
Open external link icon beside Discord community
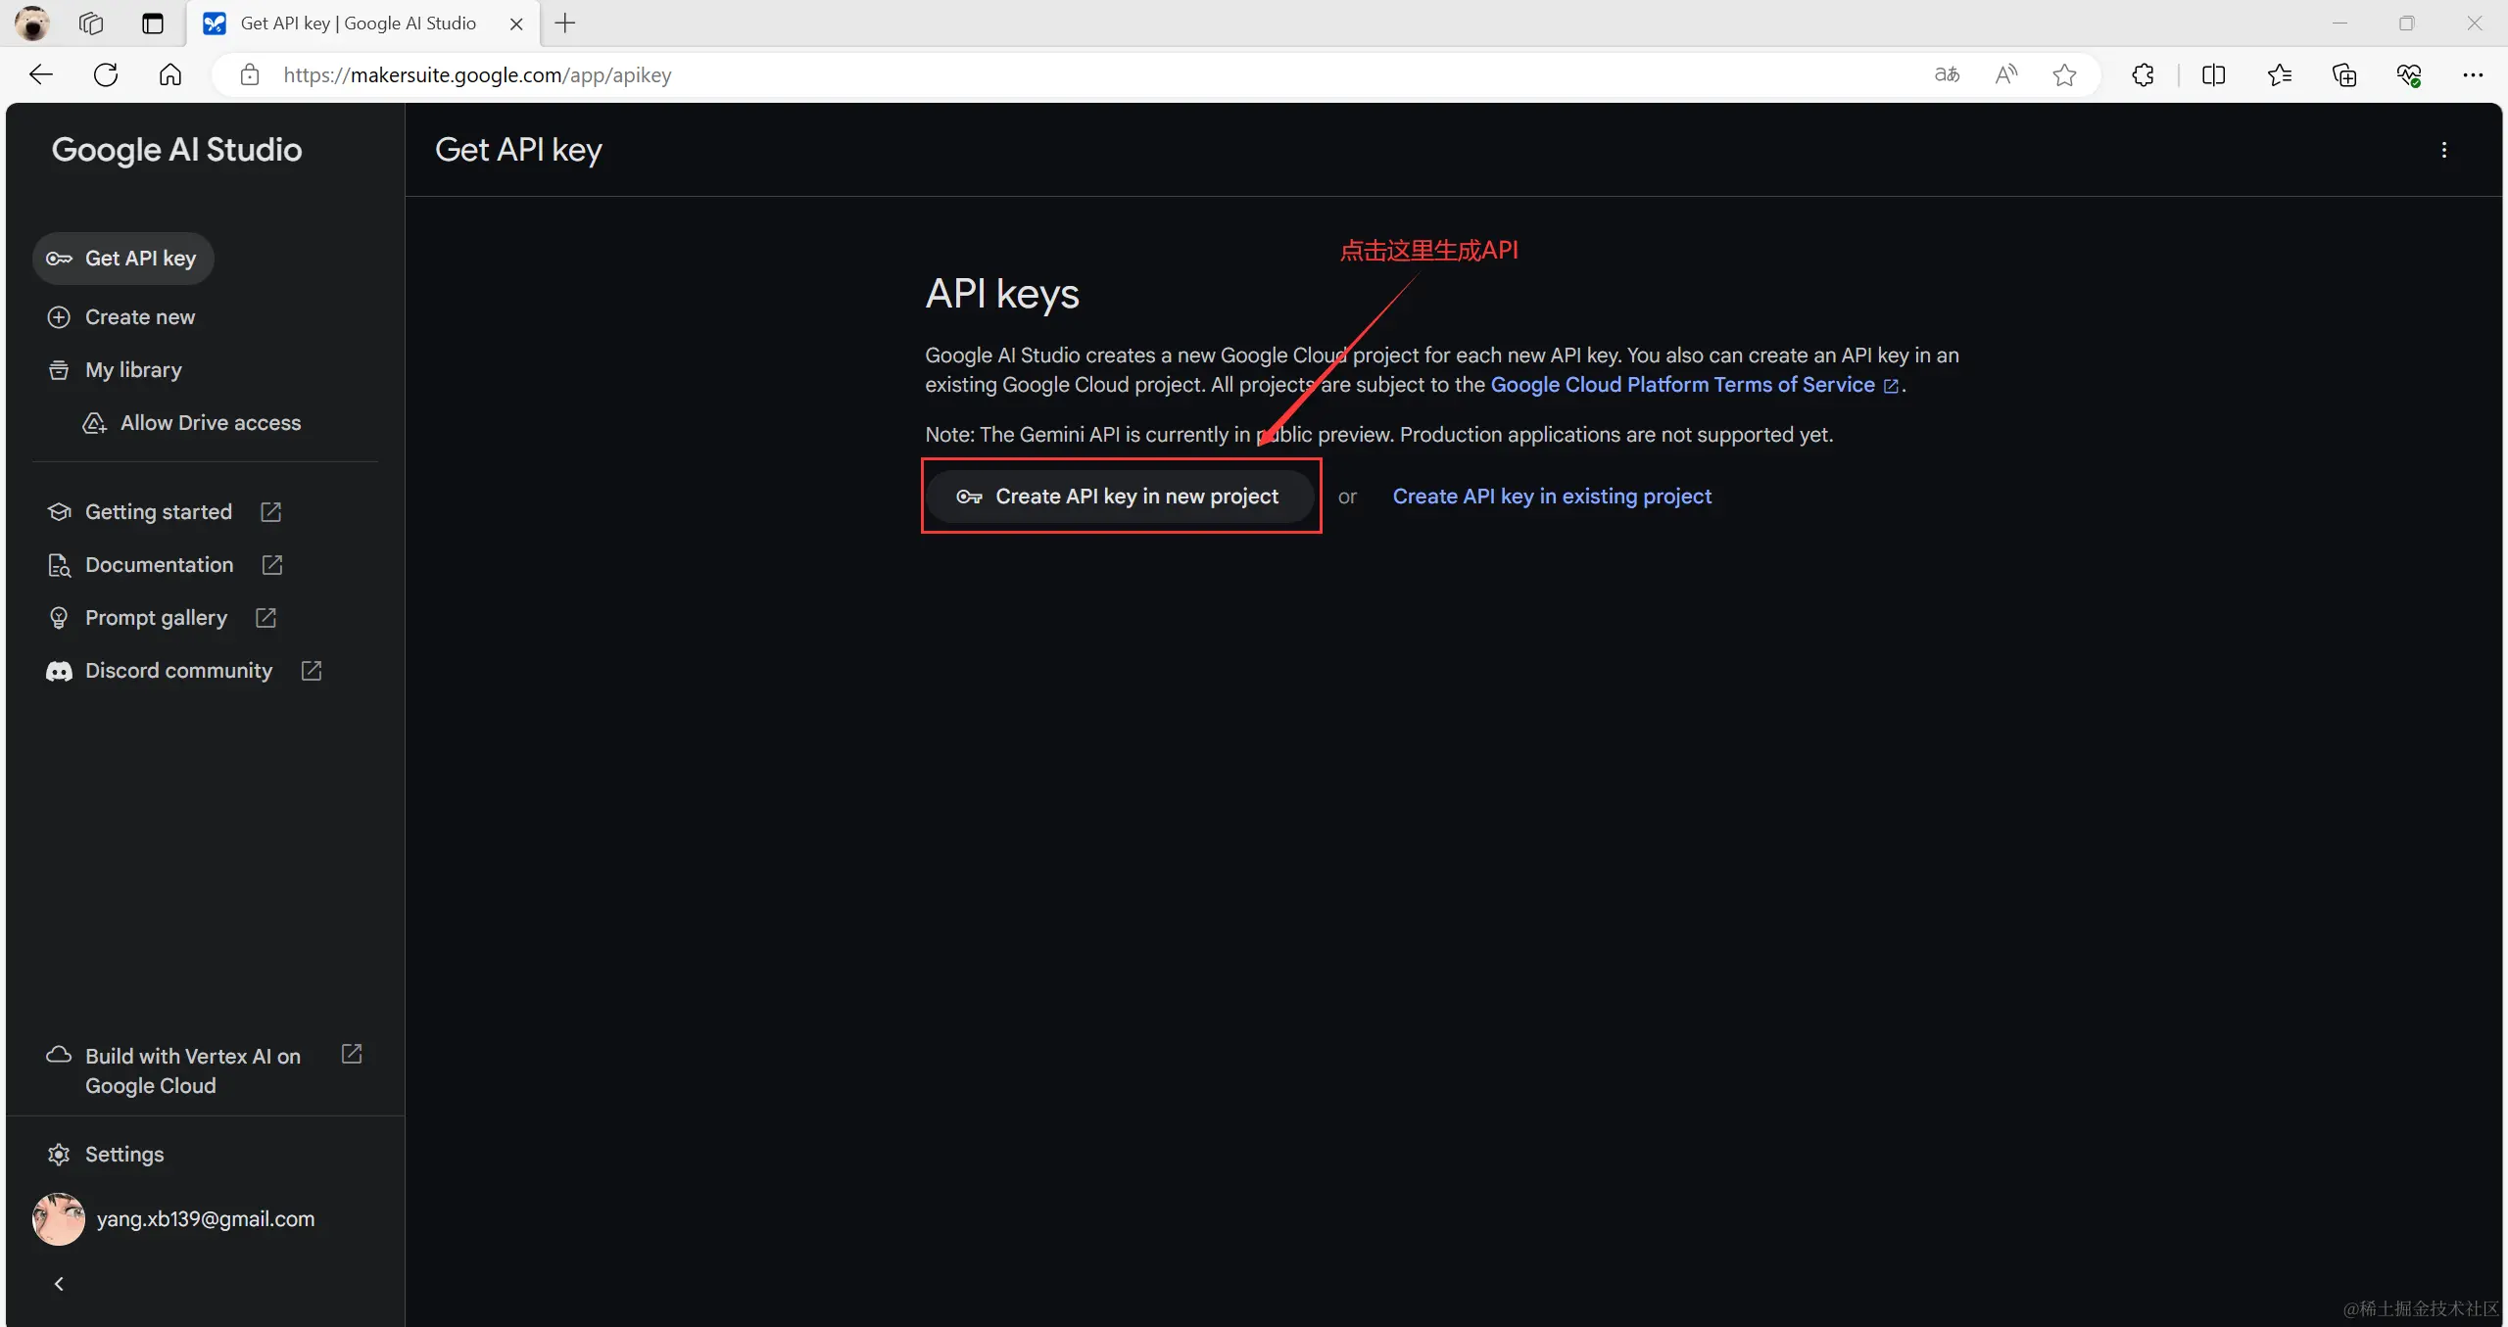pos(312,671)
